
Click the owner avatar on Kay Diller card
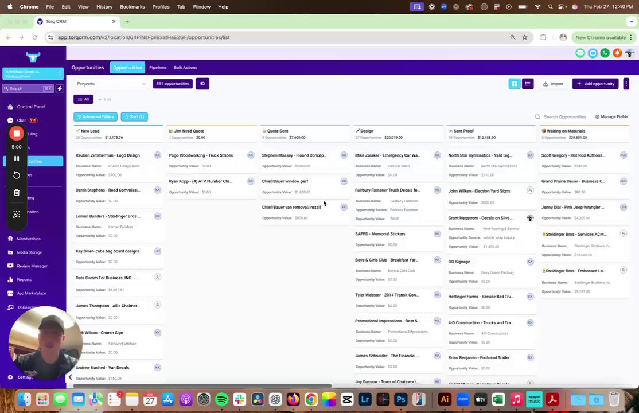158,251
